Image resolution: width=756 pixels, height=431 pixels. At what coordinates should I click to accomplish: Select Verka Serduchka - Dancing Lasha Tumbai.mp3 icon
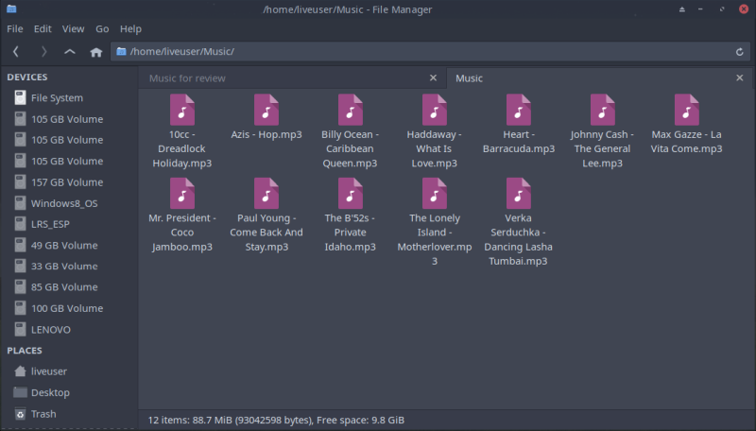518,194
